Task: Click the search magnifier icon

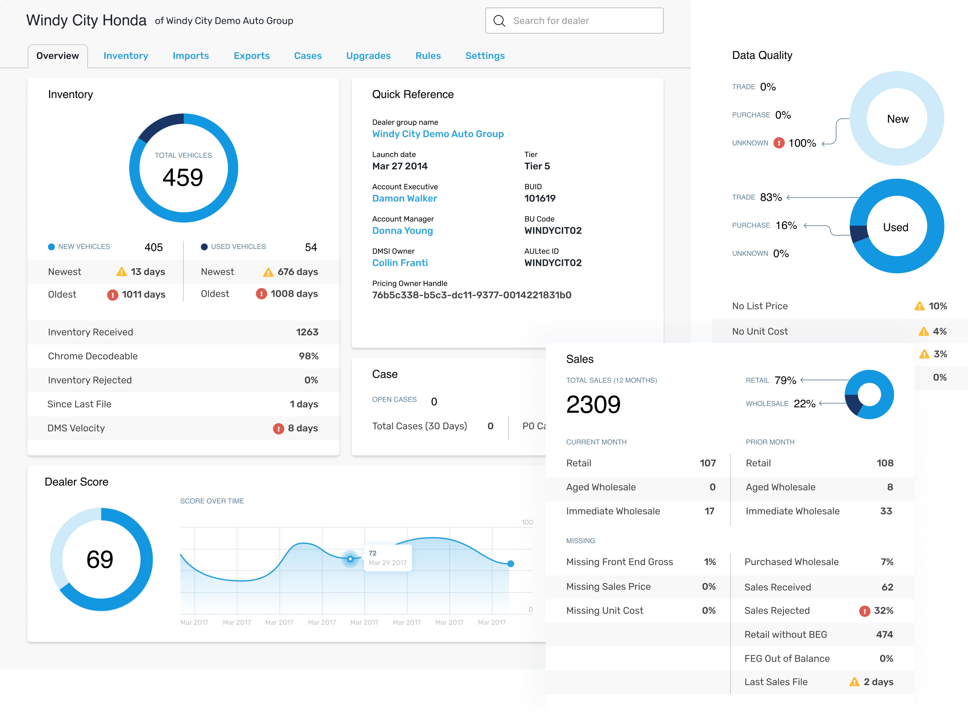Action: tap(499, 20)
